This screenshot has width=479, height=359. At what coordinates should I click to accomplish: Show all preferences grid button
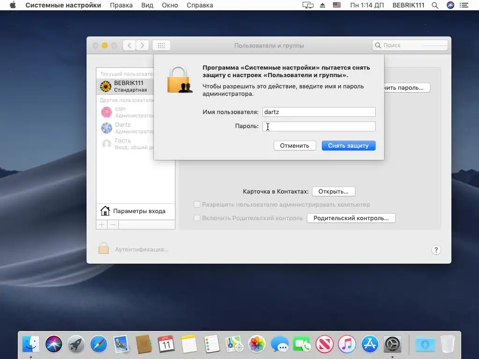click(x=161, y=45)
